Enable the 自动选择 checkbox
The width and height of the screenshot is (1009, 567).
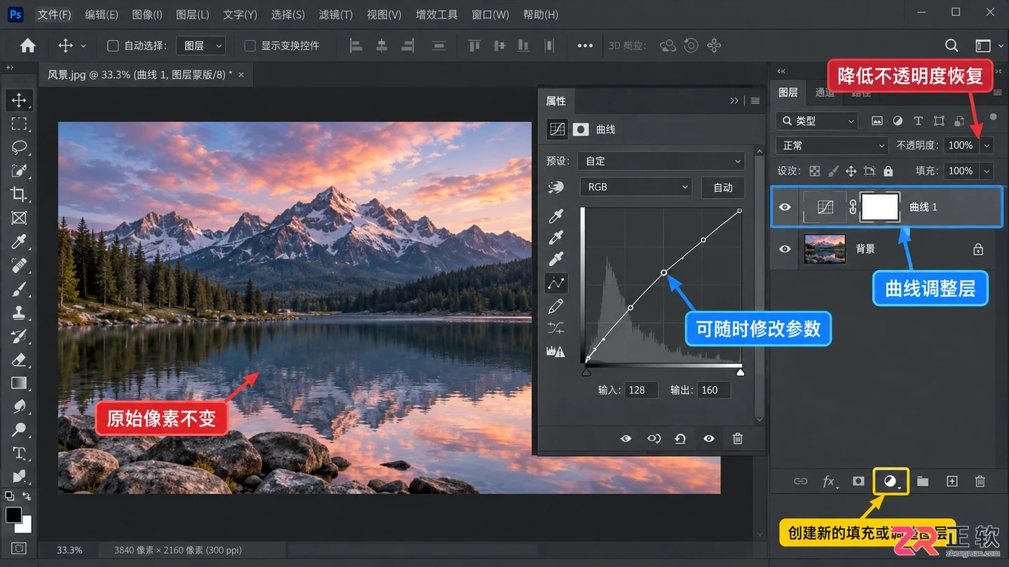(112, 45)
